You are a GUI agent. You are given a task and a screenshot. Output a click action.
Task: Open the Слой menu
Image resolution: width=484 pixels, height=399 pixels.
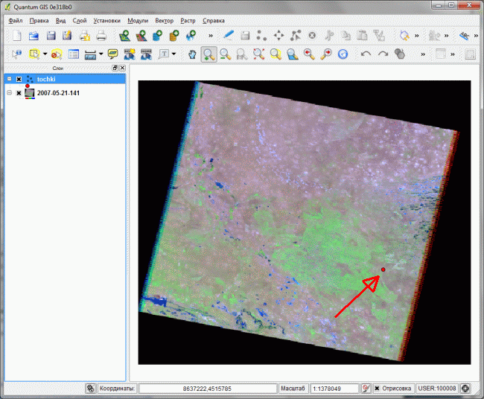point(80,21)
